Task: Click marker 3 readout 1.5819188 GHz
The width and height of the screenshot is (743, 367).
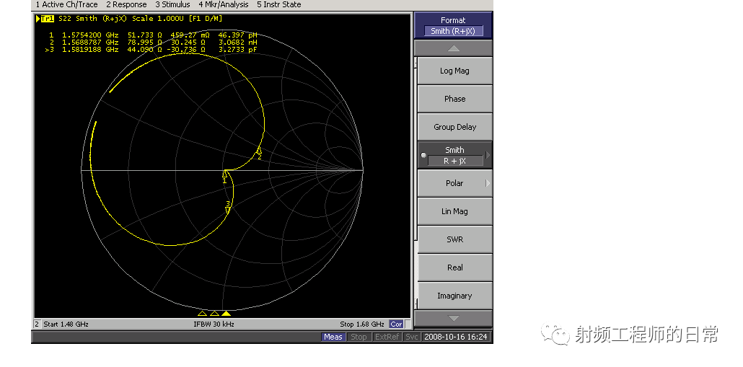Action: (x=90, y=49)
